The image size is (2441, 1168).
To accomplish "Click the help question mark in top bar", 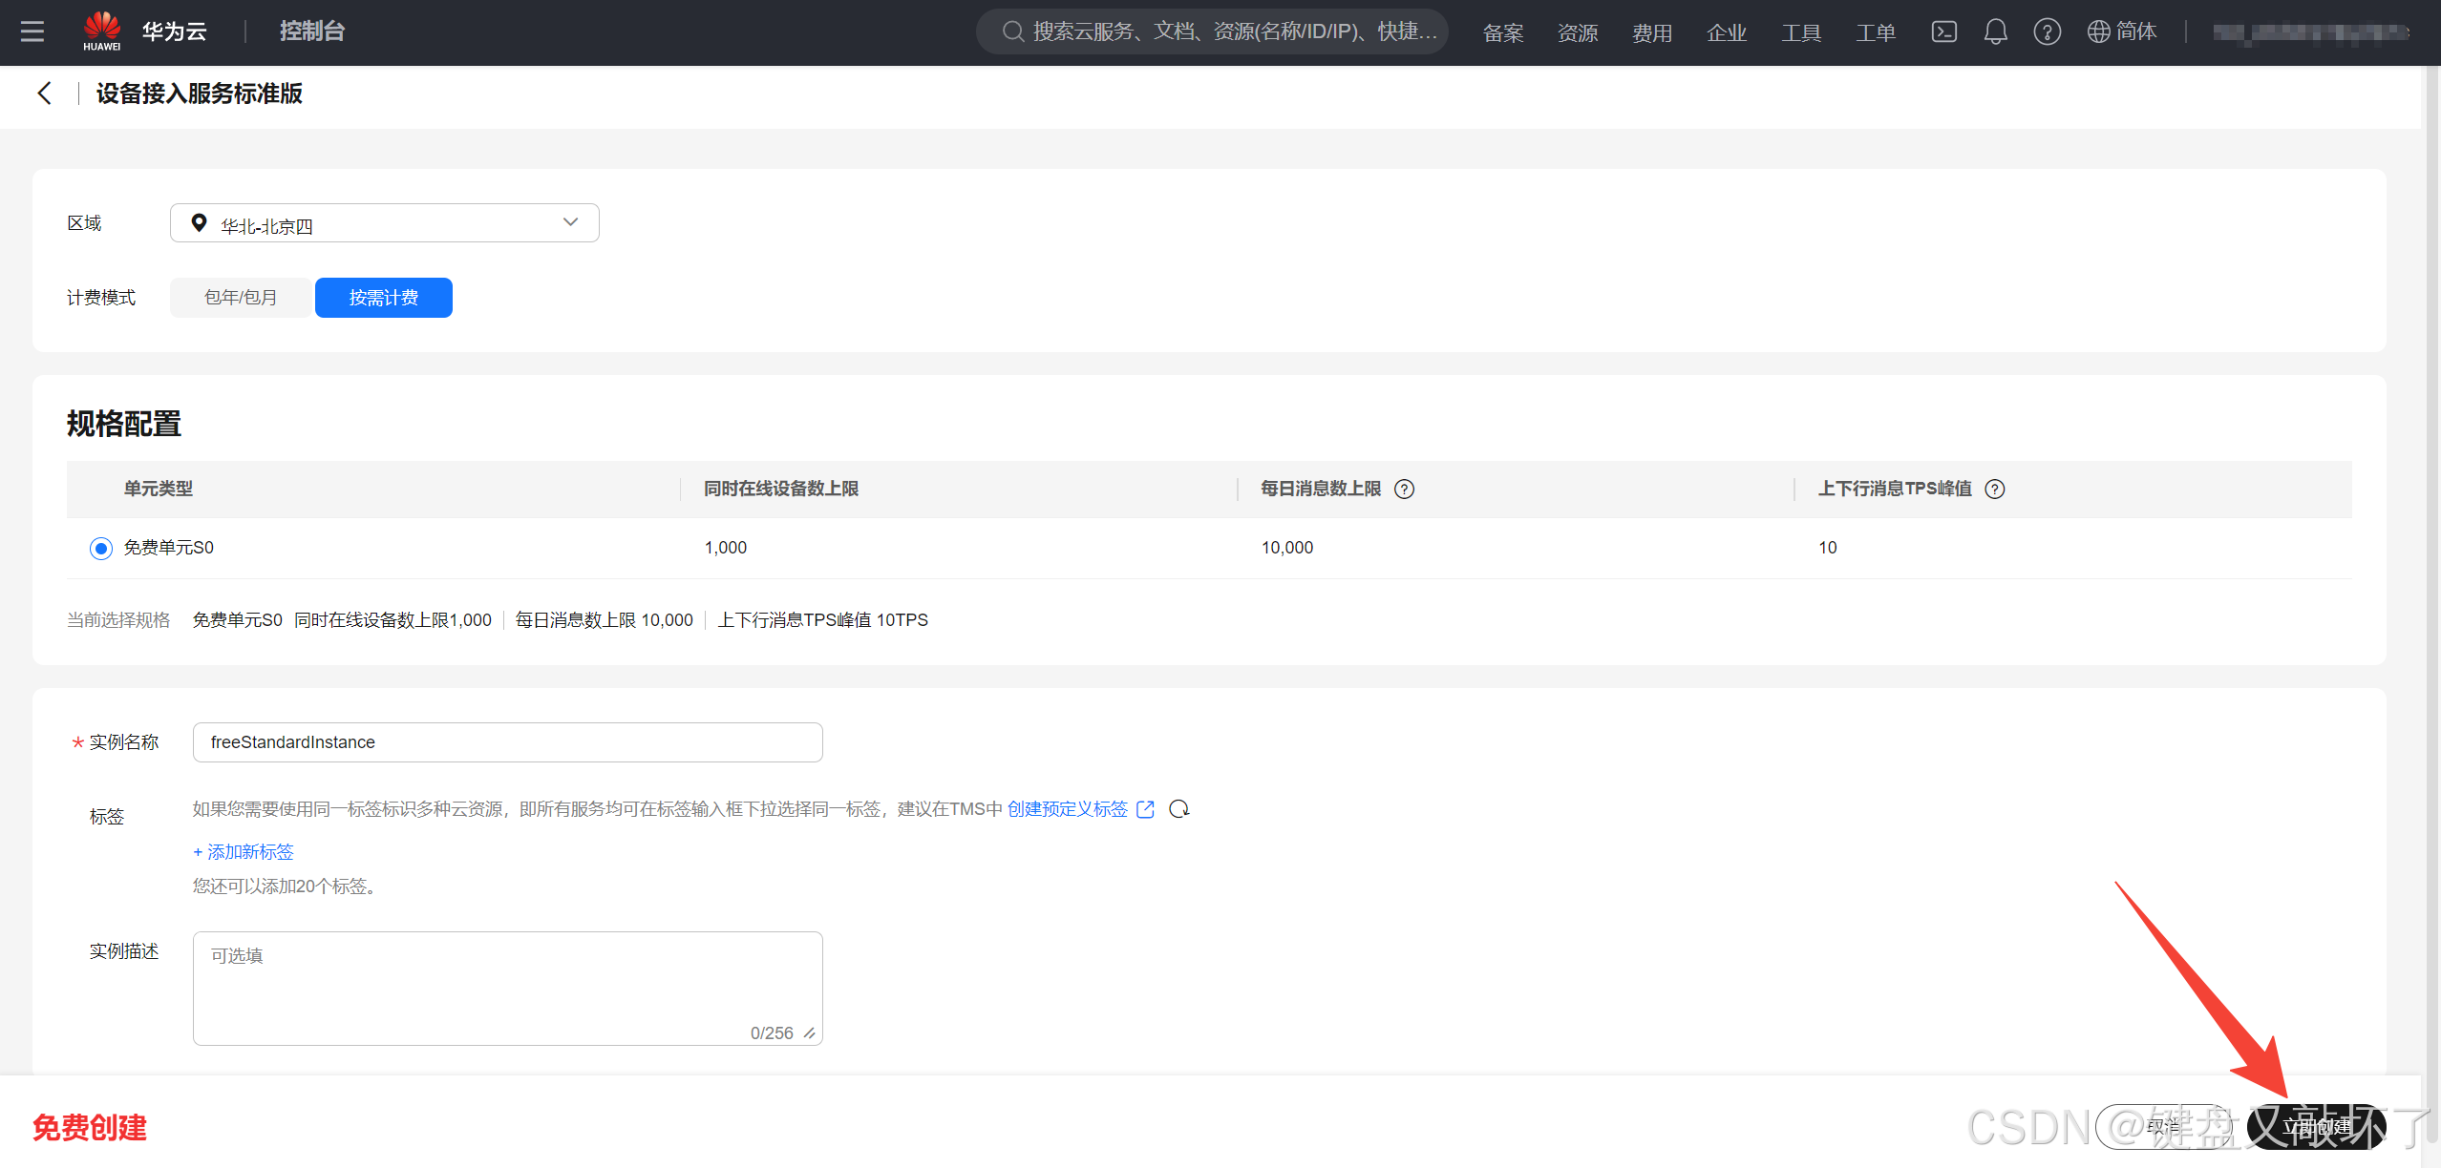I will [2047, 31].
